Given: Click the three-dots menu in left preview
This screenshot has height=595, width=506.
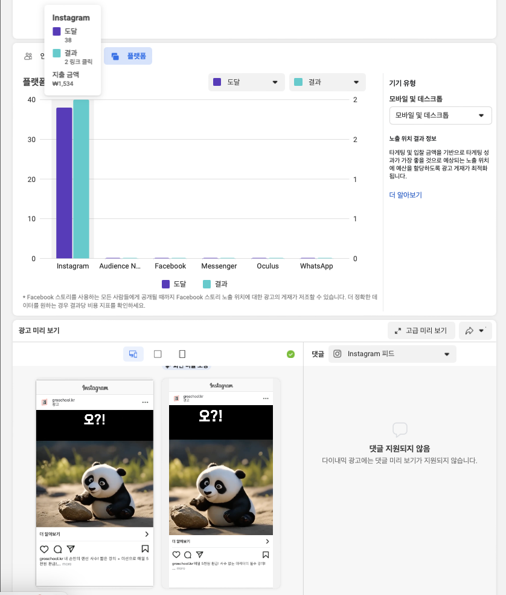Looking at the screenshot, I should [145, 402].
